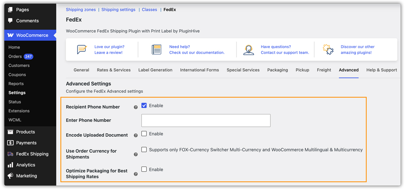The width and height of the screenshot is (405, 190).
Task: Click the 247 orders count badge
Action: 28,57
